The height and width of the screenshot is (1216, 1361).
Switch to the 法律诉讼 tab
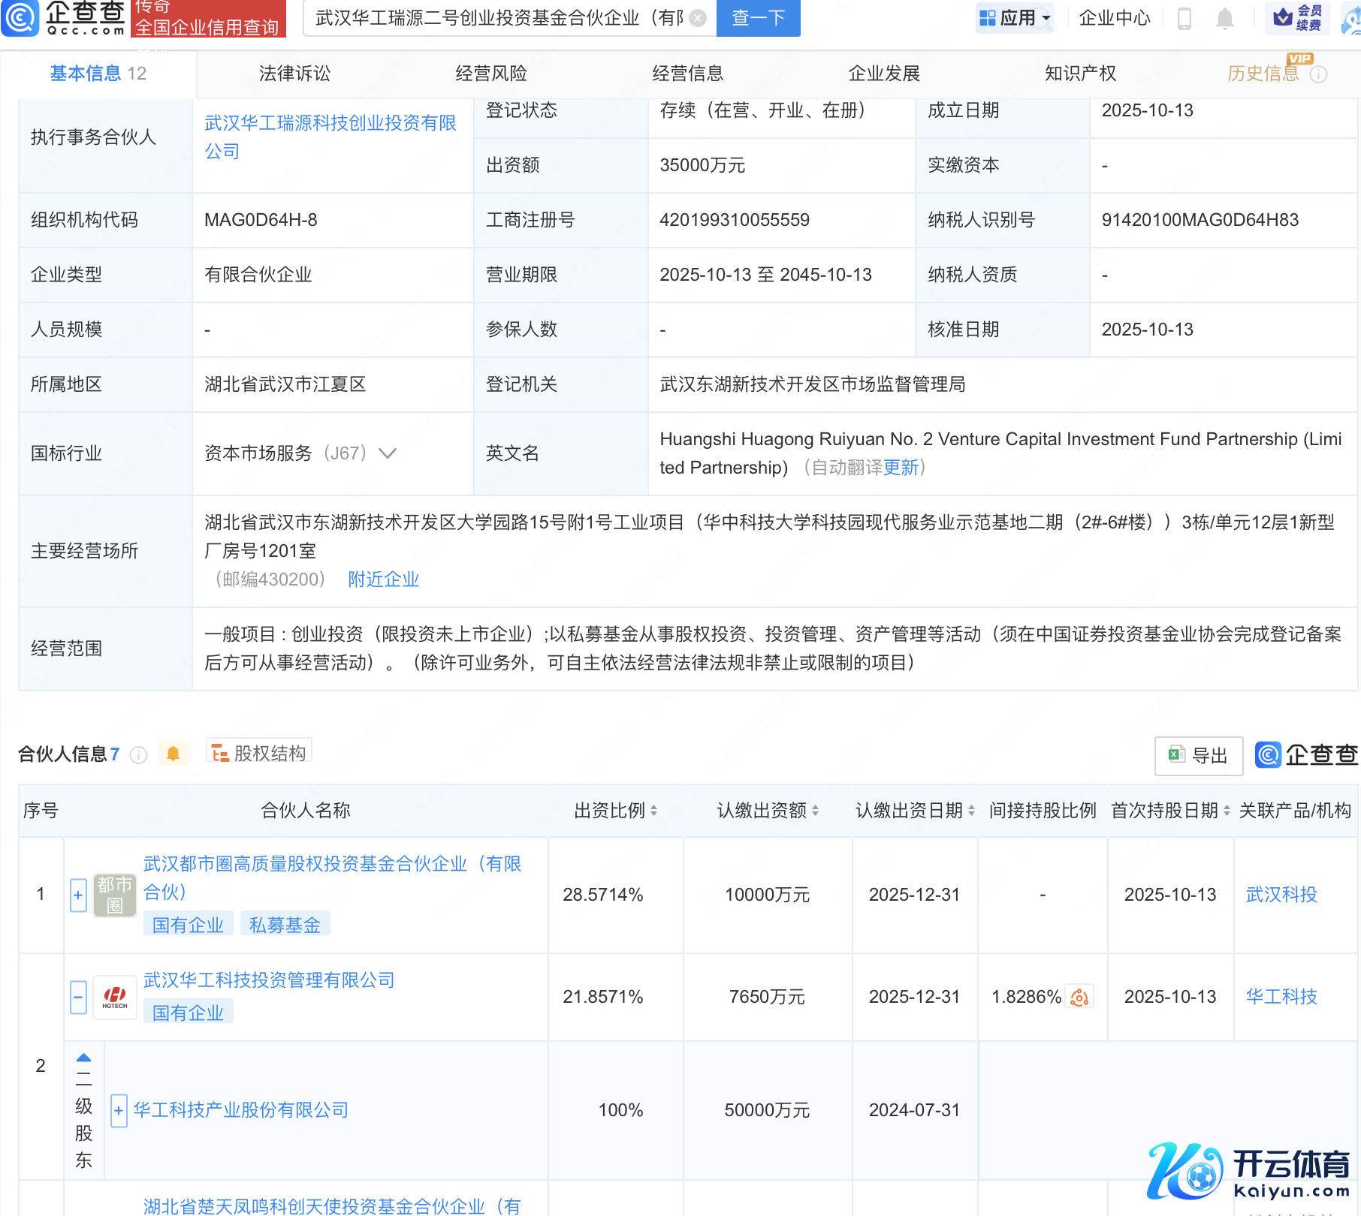(x=294, y=74)
